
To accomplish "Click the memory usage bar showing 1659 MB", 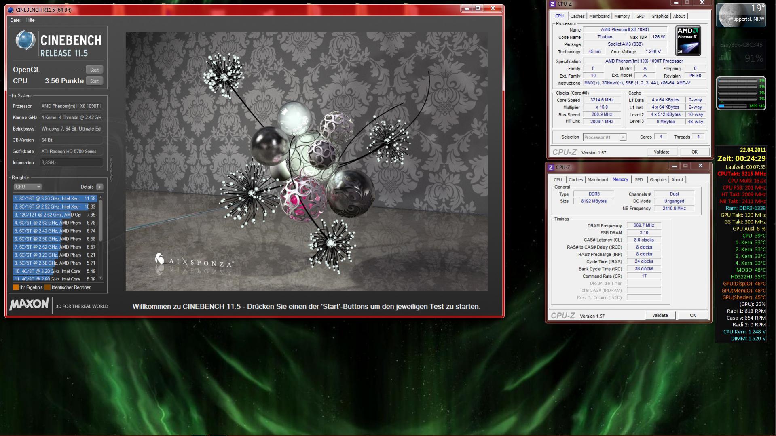I will pyautogui.click(x=732, y=106).
